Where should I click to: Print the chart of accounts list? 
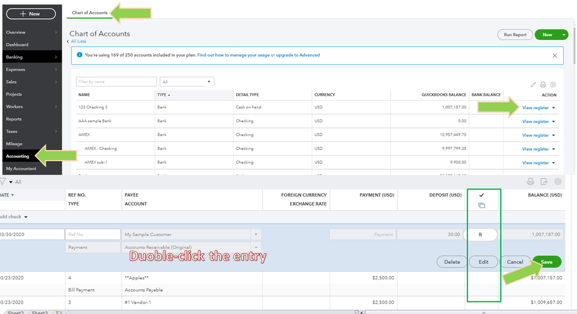543,85
